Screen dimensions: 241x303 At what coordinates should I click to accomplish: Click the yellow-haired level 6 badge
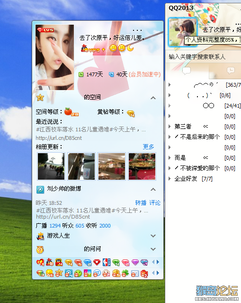[50, 273]
